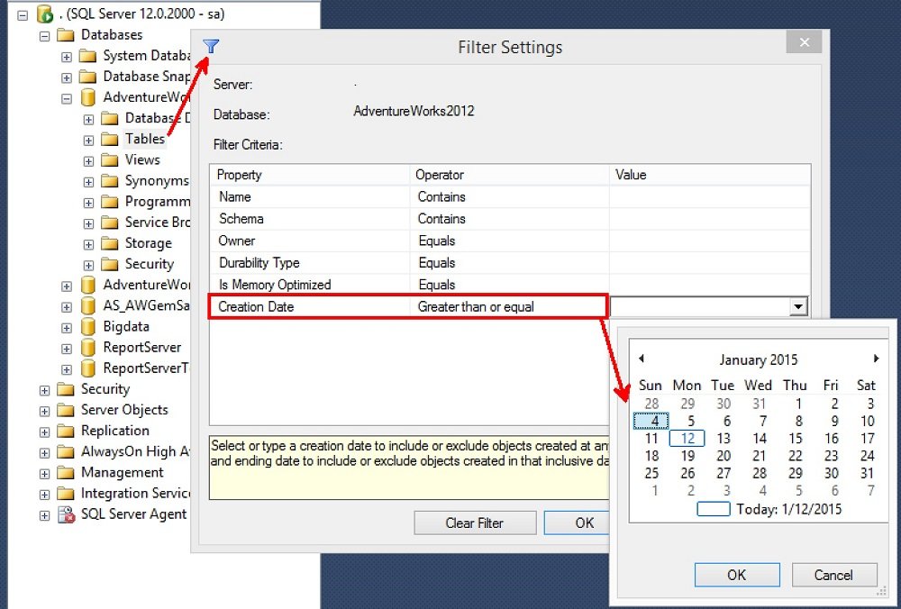Screen dimensions: 901x609
Task: Select the Server Objects tree item
Action: [x=124, y=410]
